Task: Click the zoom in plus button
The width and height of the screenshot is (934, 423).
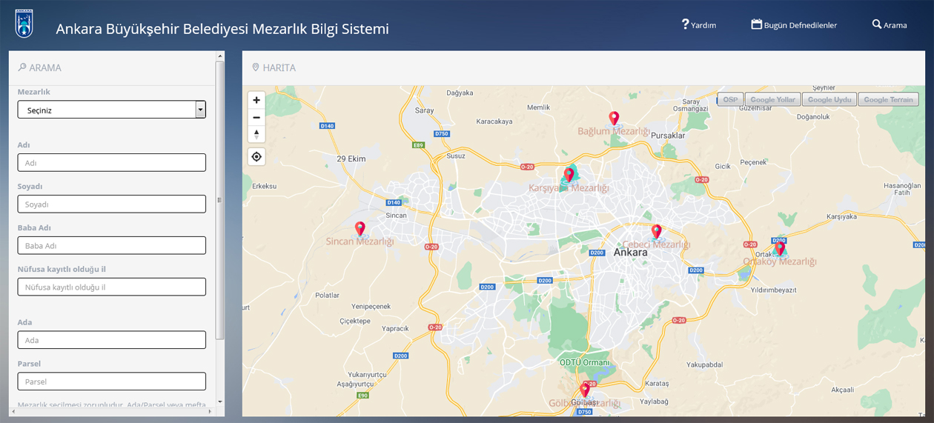Action: coord(256,100)
